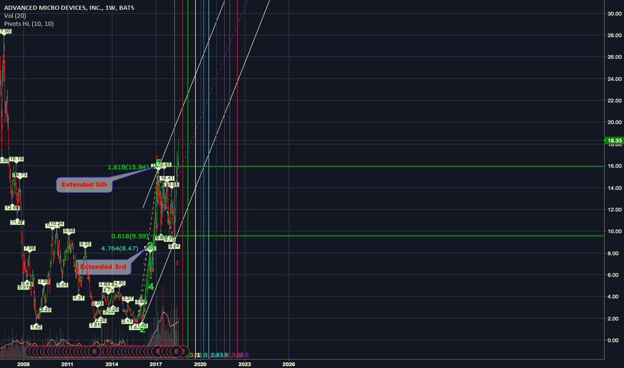Click the pivot low label 5.53
Viewport: 624px width, 368px height.
point(62,285)
